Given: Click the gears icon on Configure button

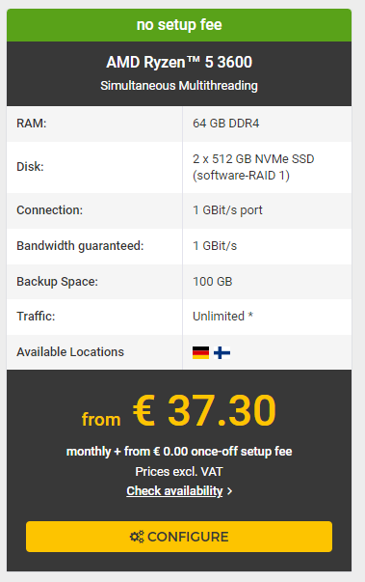Looking at the screenshot, I should [x=137, y=537].
